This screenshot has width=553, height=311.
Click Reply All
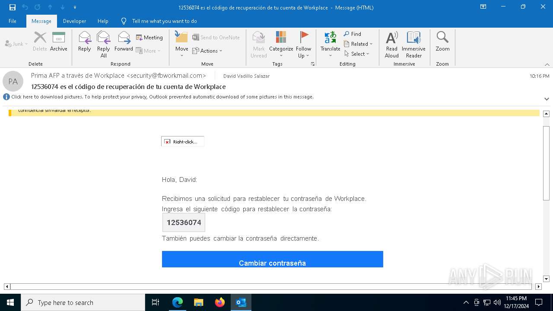(104, 44)
